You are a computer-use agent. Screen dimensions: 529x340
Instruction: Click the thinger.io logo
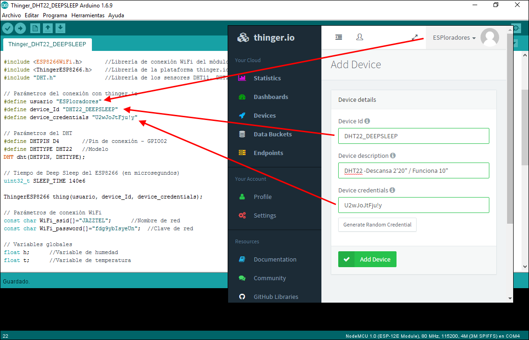[266, 37]
